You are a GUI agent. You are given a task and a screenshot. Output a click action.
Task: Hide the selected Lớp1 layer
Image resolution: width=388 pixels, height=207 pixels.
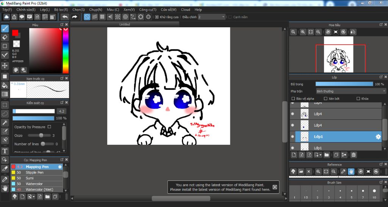point(293,137)
